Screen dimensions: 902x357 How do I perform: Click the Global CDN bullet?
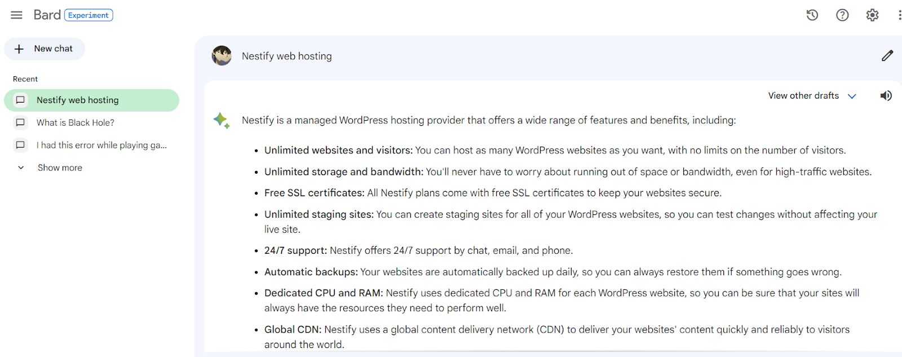point(557,337)
